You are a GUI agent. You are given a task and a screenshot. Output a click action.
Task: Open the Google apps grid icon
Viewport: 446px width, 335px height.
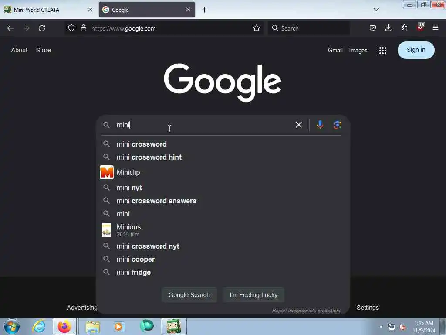click(382, 51)
